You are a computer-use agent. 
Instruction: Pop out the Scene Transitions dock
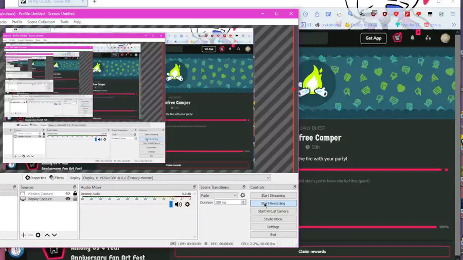coord(244,187)
